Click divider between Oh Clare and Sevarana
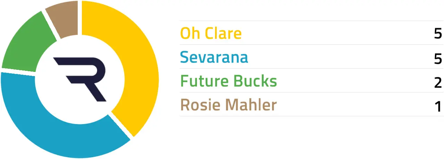Image resolution: width=444 pixels, height=159 pixels. [311, 45]
